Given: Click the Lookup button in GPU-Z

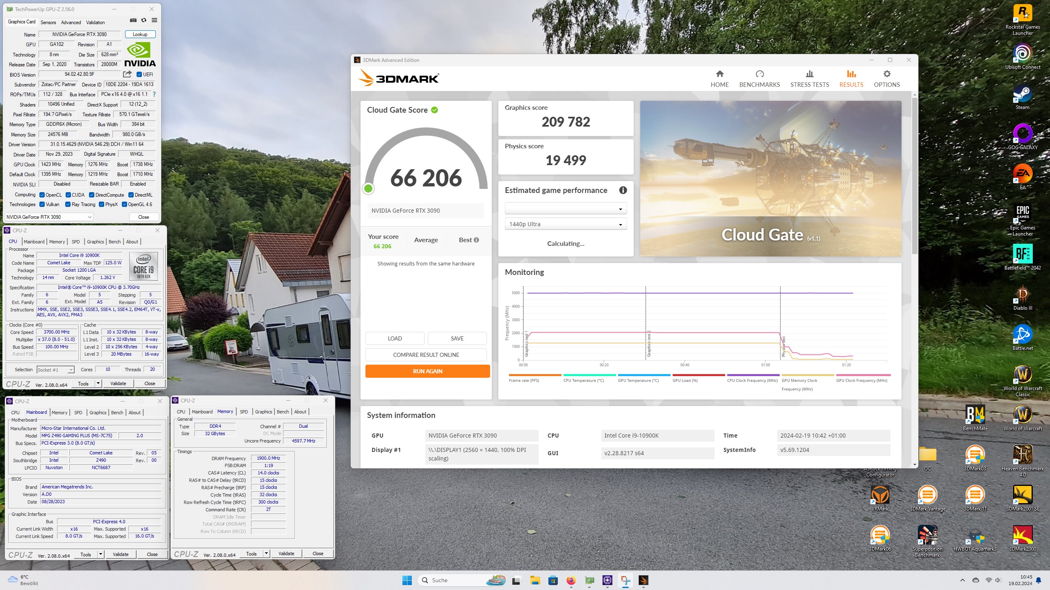Looking at the screenshot, I should click(140, 34).
